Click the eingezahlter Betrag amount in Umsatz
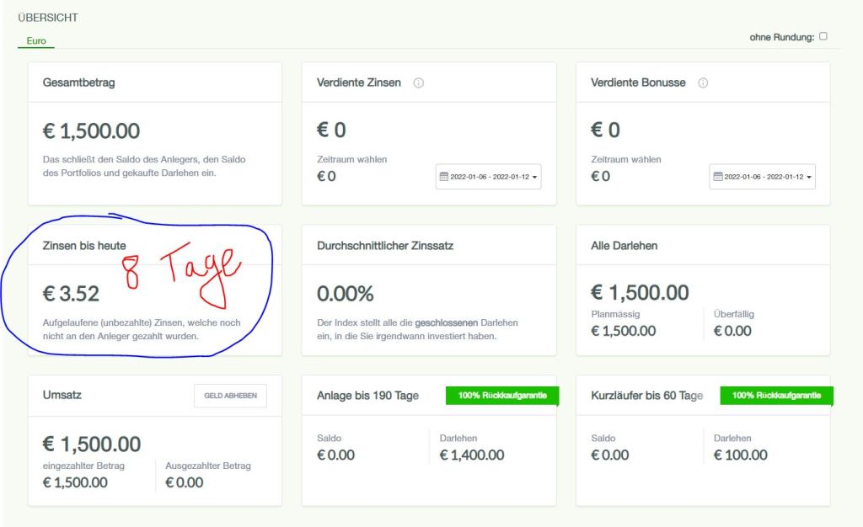The width and height of the screenshot is (863, 527). 75,482
